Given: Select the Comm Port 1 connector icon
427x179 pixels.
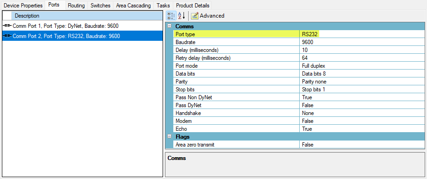Looking at the screenshot, I should click(x=7, y=26).
